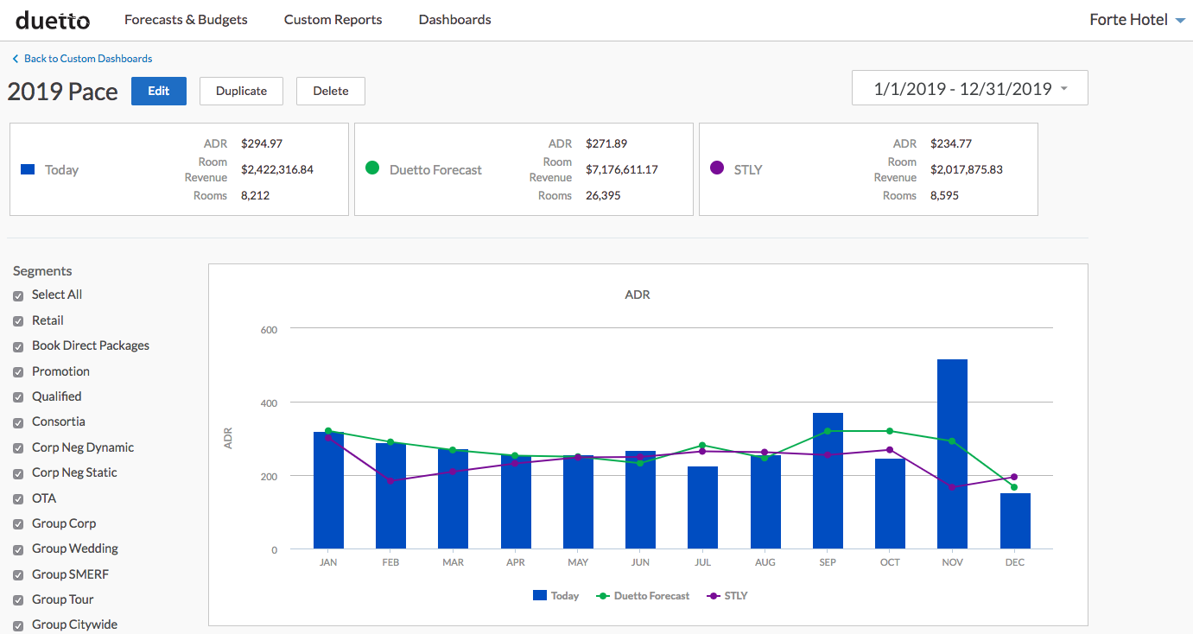Screen dimensions: 1193x634
Task: Go to Custom Reports
Action: click(x=333, y=19)
